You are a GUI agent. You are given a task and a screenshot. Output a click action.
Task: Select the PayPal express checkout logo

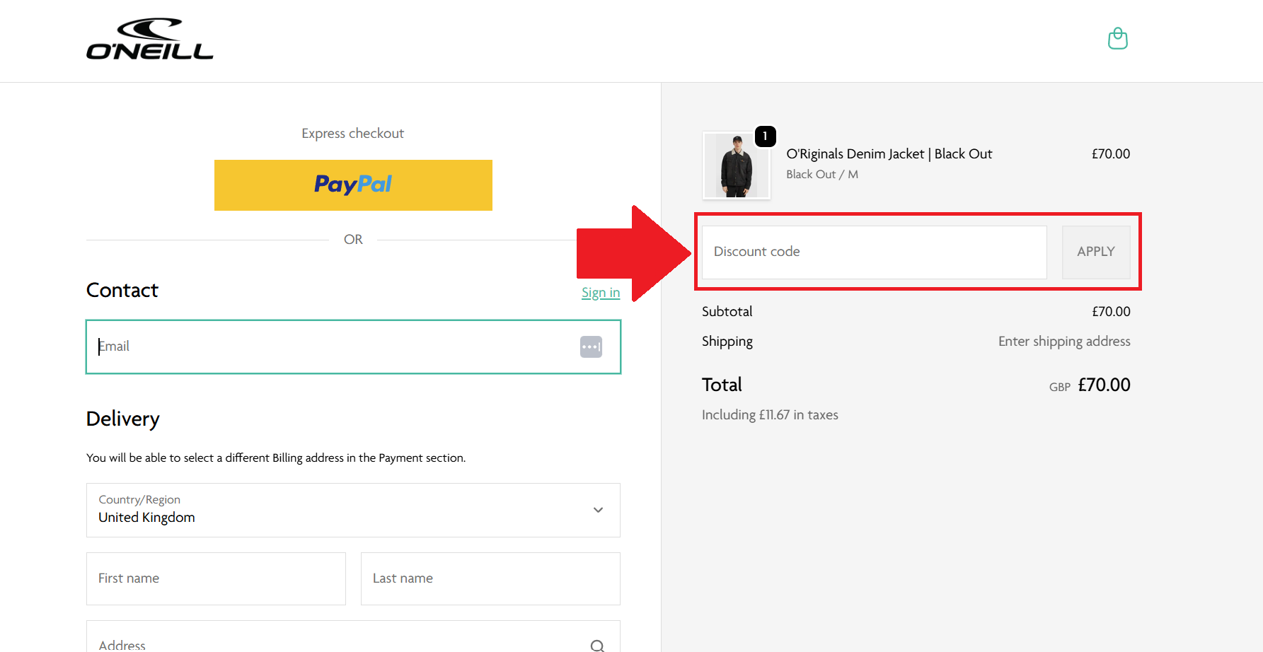[x=352, y=185]
